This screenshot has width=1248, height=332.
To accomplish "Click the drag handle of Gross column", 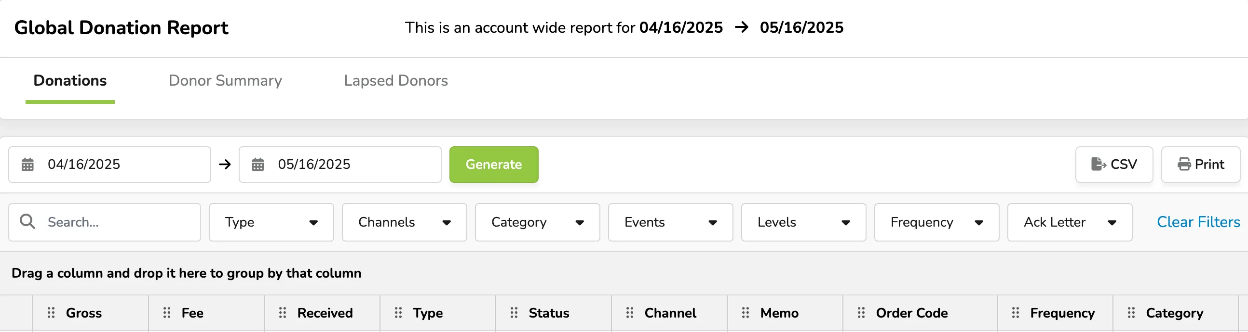I will click(51, 313).
